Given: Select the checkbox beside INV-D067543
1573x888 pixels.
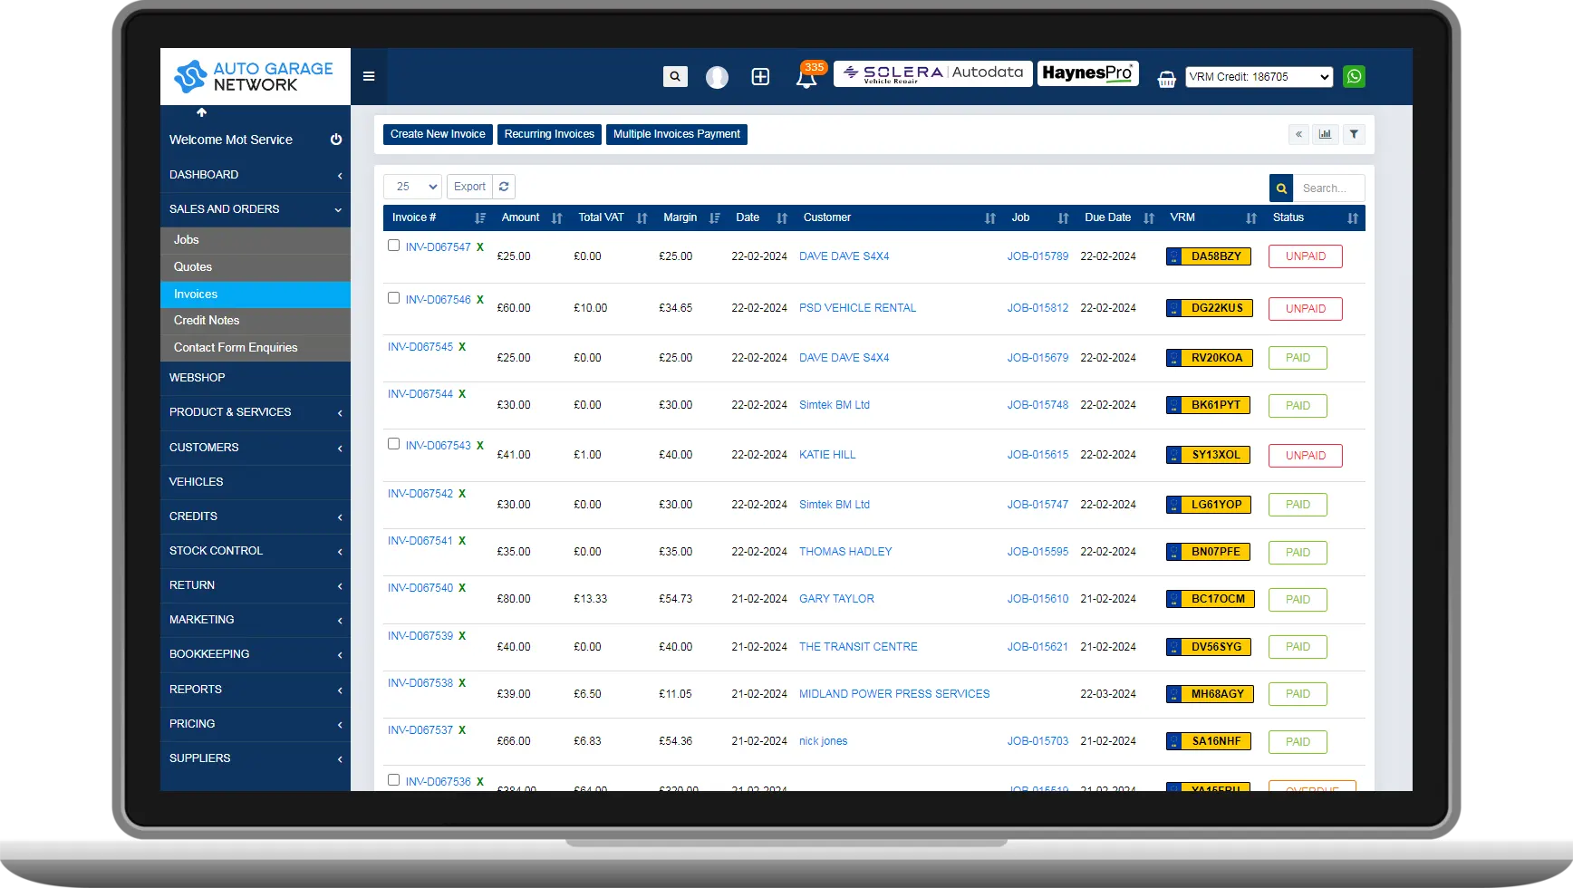Looking at the screenshot, I should (393, 443).
